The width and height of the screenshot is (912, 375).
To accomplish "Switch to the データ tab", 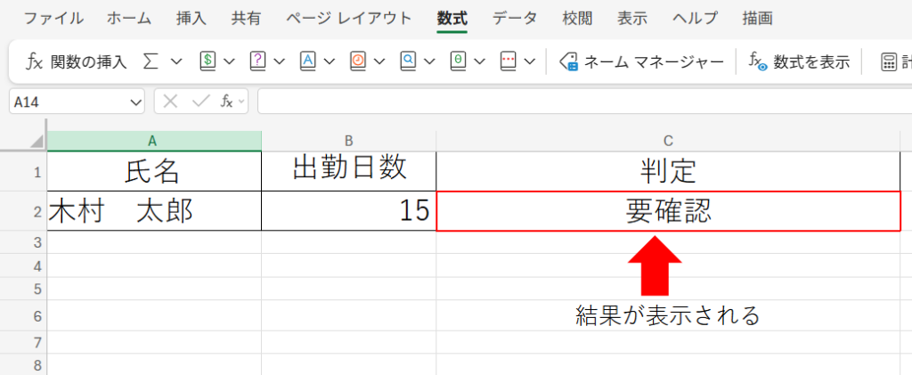I will point(515,18).
